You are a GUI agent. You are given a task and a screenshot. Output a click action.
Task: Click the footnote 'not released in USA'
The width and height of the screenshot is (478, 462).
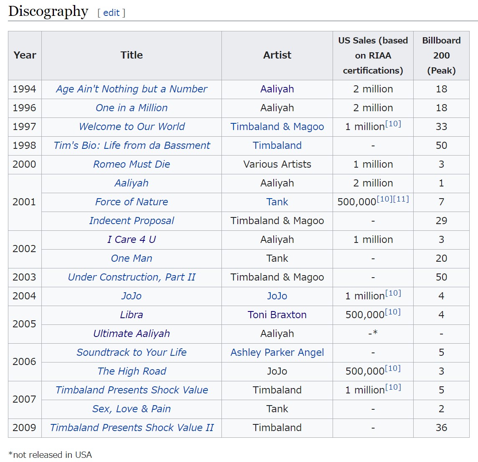pos(50,454)
